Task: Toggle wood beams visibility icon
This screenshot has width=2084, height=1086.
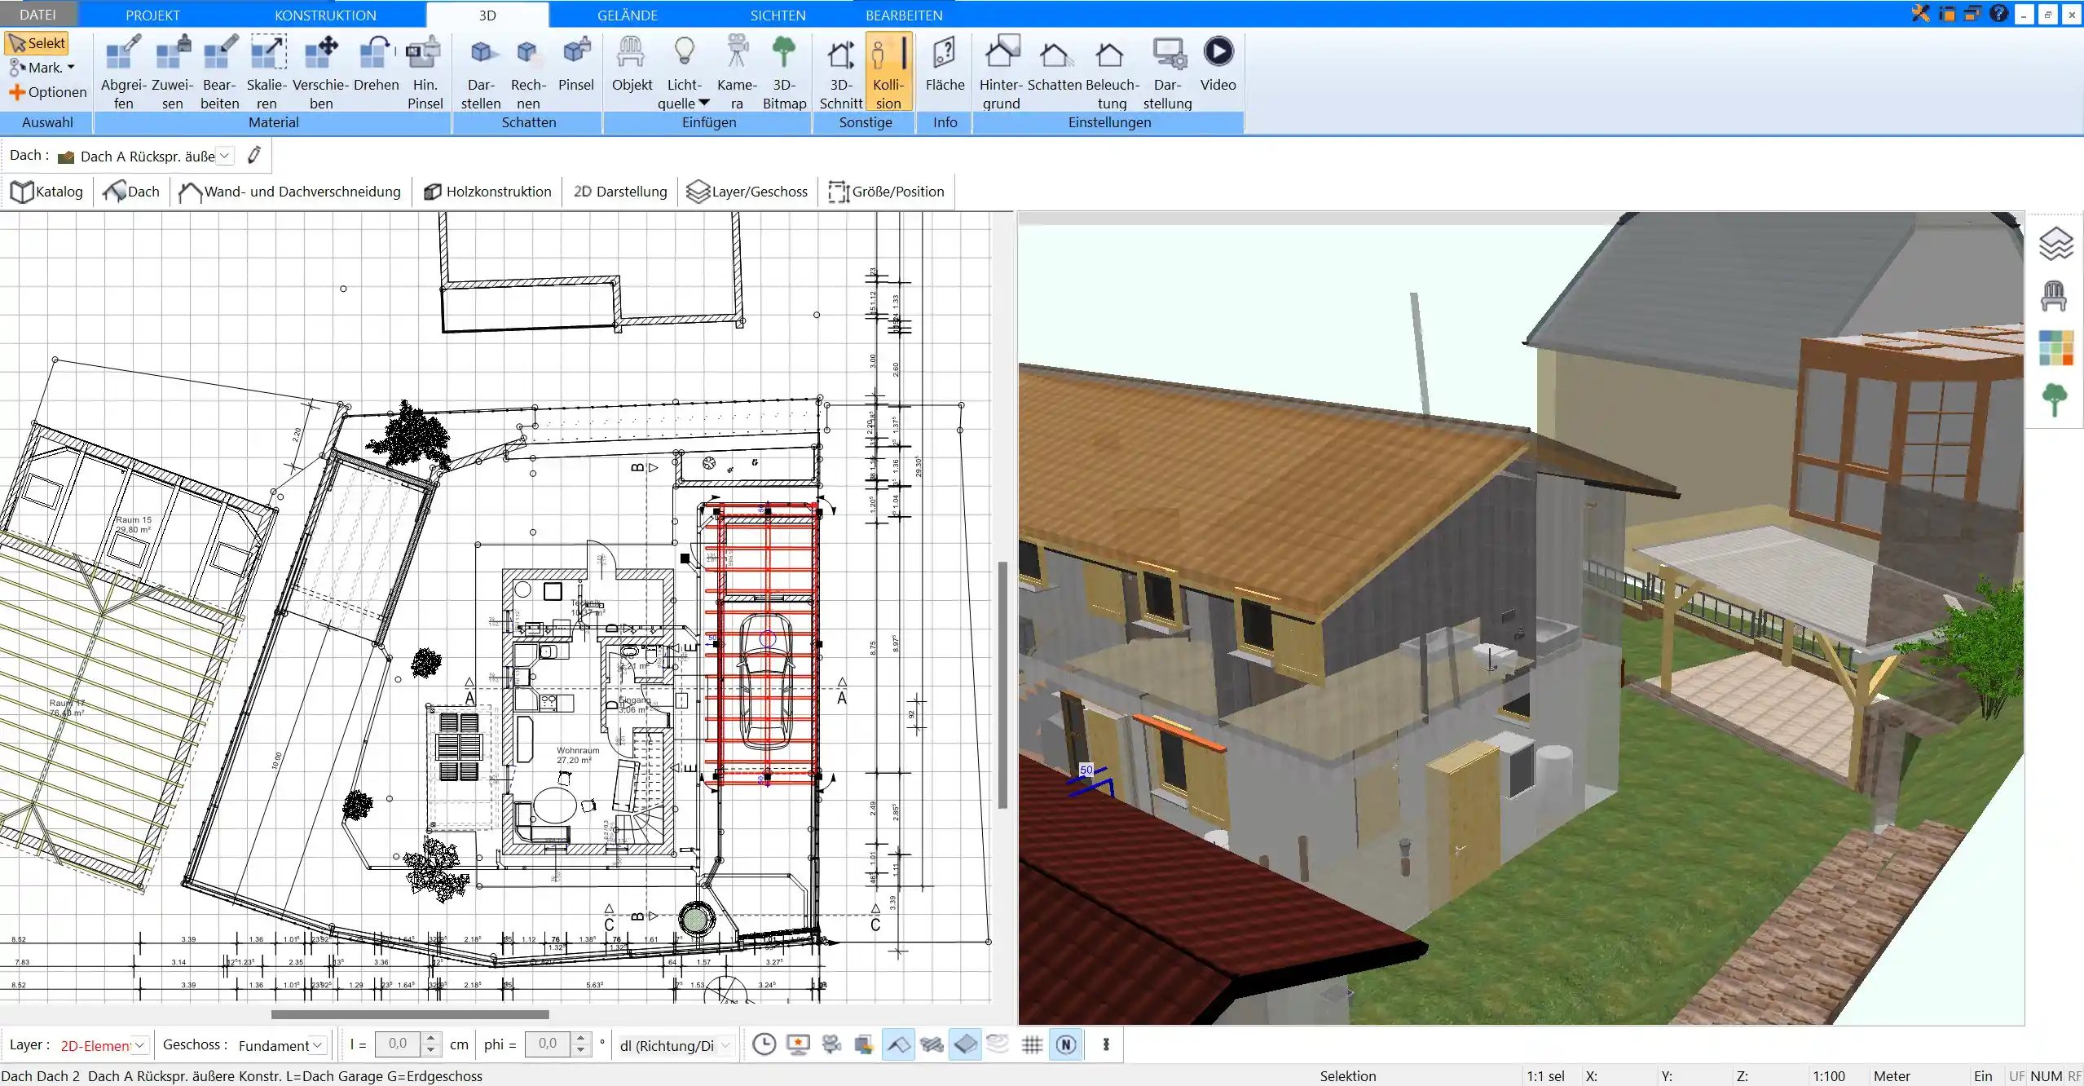Action: point(932,1044)
